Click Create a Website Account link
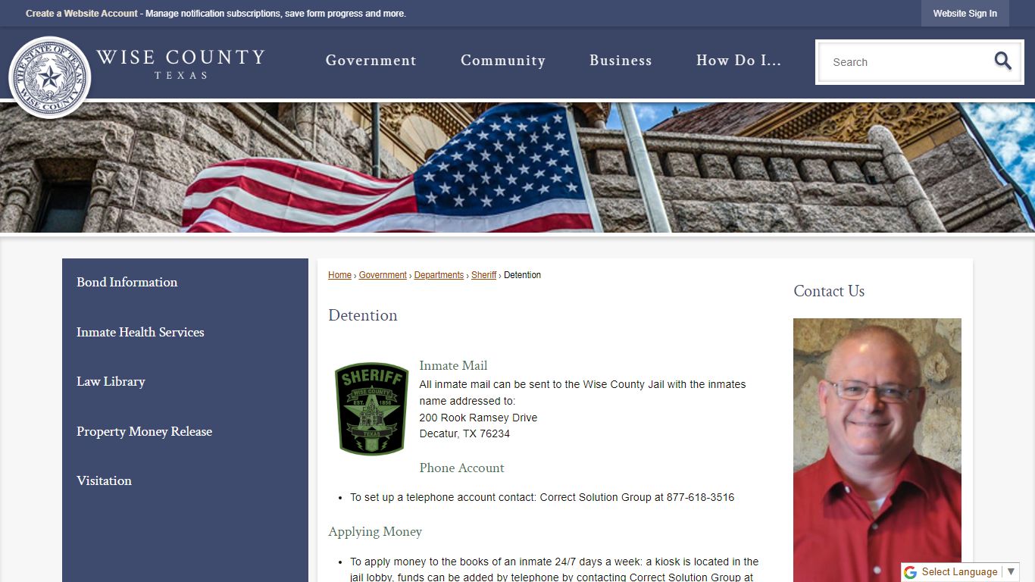Image resolution: width=1035 pixels, height=582 pixels. point(82,14)
